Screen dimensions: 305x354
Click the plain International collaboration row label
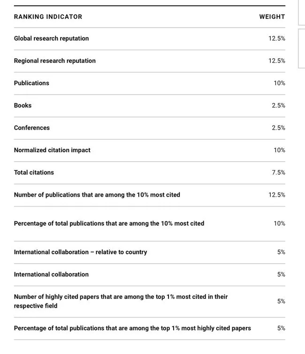point(51,274)
